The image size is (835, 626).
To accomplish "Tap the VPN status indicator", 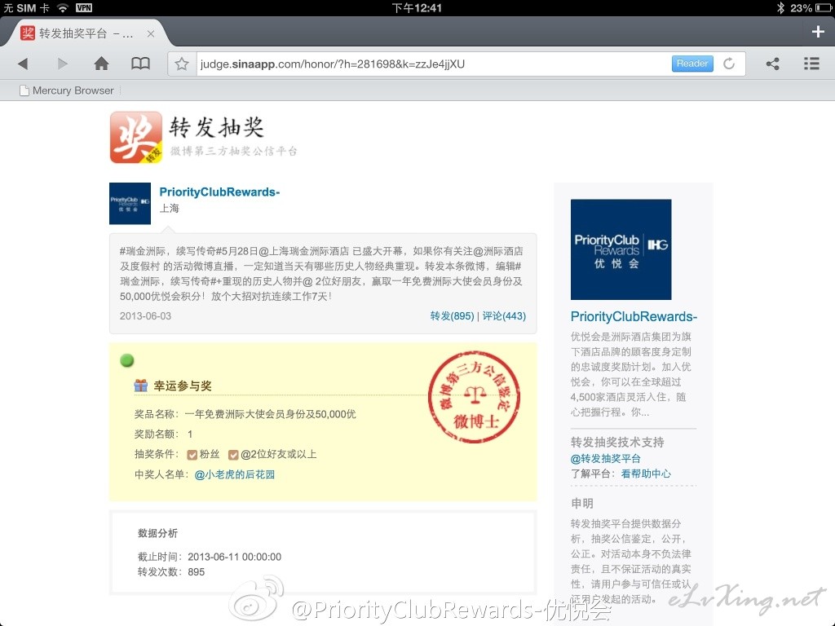I will [84, 7].
